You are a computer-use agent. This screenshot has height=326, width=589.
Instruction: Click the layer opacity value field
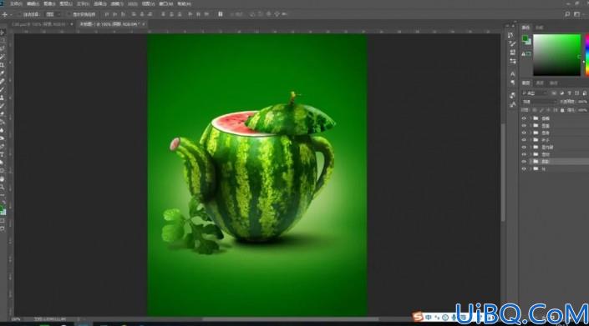pos(582,102)
